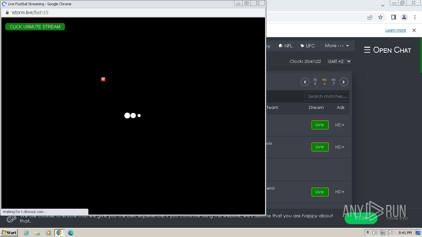Click the Clock: 20:41:22 text
This screenshot has height=237, width=422.
[x=305, y=62]
